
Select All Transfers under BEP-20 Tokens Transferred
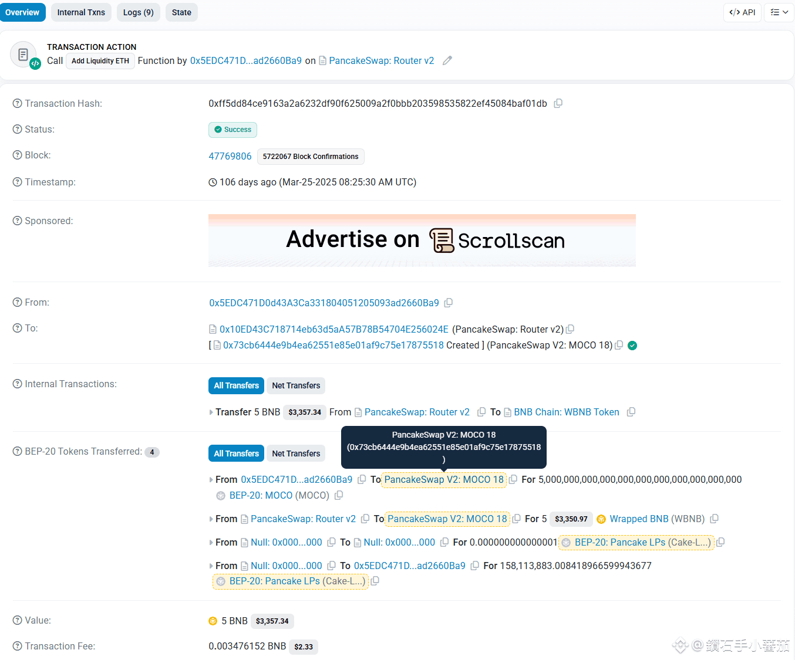click(236, 453)
